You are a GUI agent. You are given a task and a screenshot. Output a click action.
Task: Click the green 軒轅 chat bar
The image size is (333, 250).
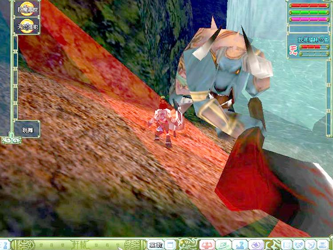click(79, 245)
